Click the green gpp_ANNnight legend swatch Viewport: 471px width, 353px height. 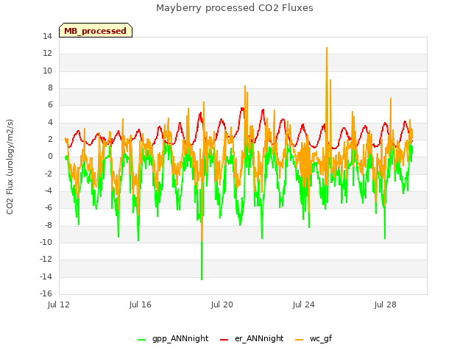click(x=141, y=340)
